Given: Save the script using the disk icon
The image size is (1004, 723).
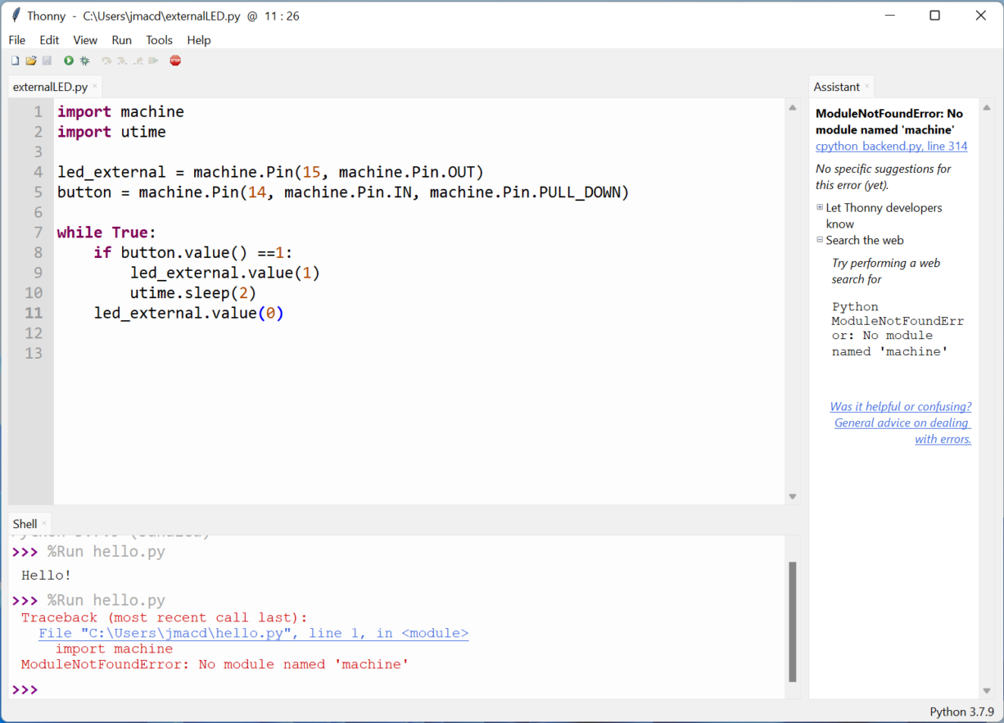Looking at the screenshot, I should point(47,60).
